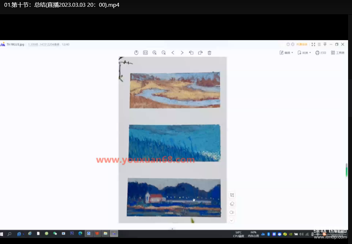Click the eraser tool icon beside the image
This screenshot has height=244, width=352.
(x=232, y=204)
